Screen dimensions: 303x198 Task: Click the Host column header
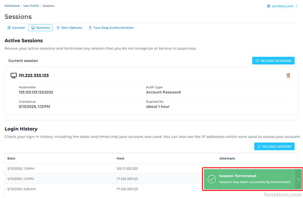120,158
